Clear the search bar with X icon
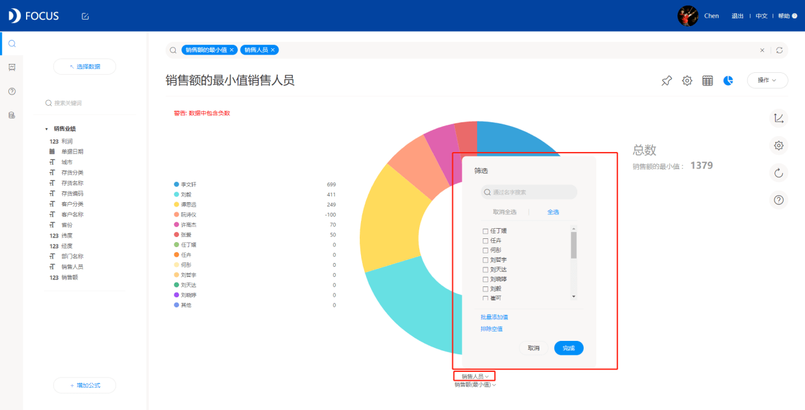 pos(762,50)
